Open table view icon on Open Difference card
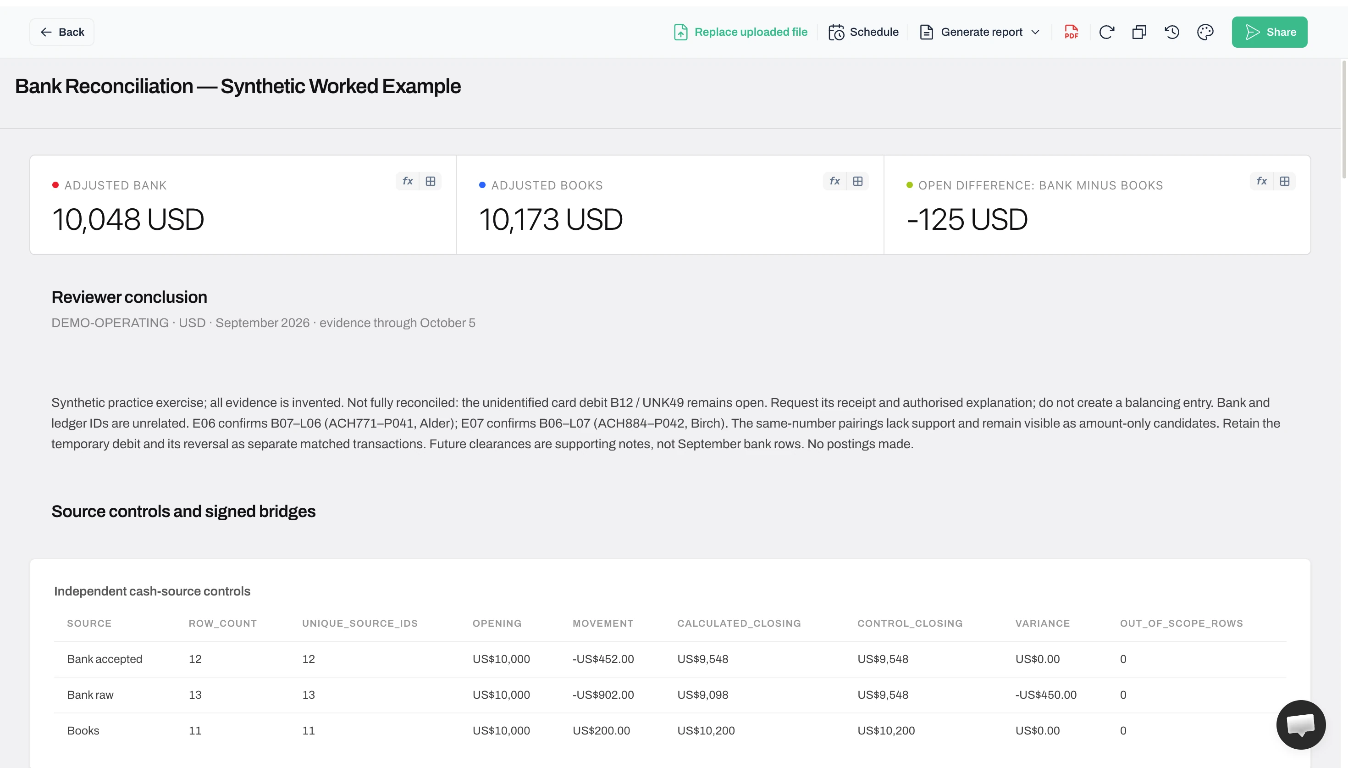The width and height of the screenshot is (1348, 768). point(1284,182)
